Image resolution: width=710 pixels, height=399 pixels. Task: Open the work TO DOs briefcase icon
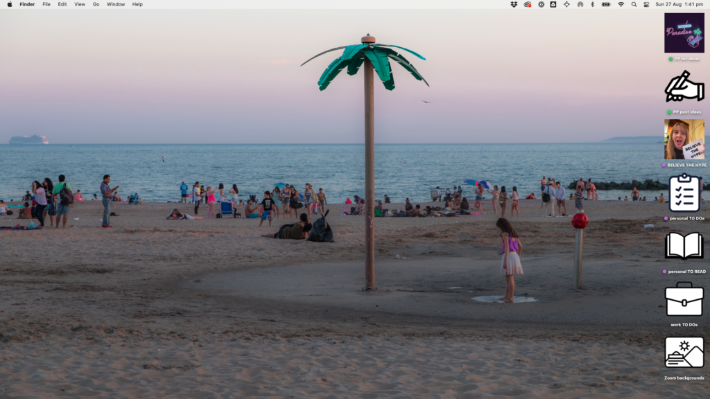coord(684,303)
